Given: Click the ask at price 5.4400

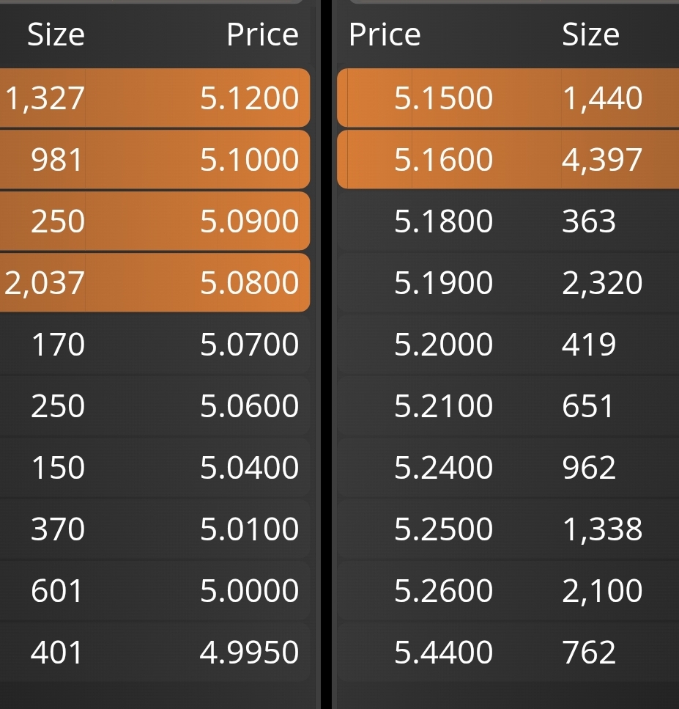Looking at the screenshot, I should click(x=508, y=652).
